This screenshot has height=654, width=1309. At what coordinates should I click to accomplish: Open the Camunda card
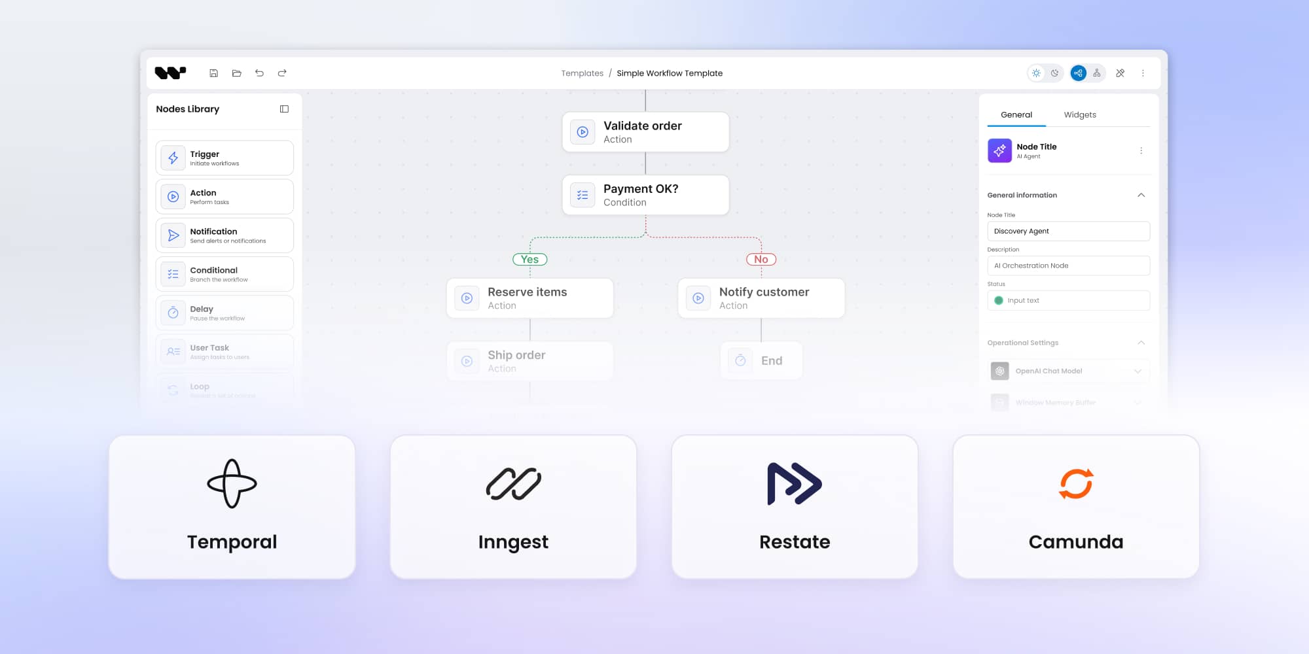pos(1076,507)
